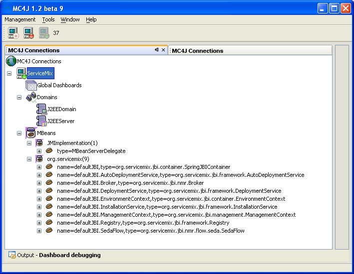354x274 pixels.
Task: Expand the defaultJBI.ManagementContext node
Action: click(39, 215)
